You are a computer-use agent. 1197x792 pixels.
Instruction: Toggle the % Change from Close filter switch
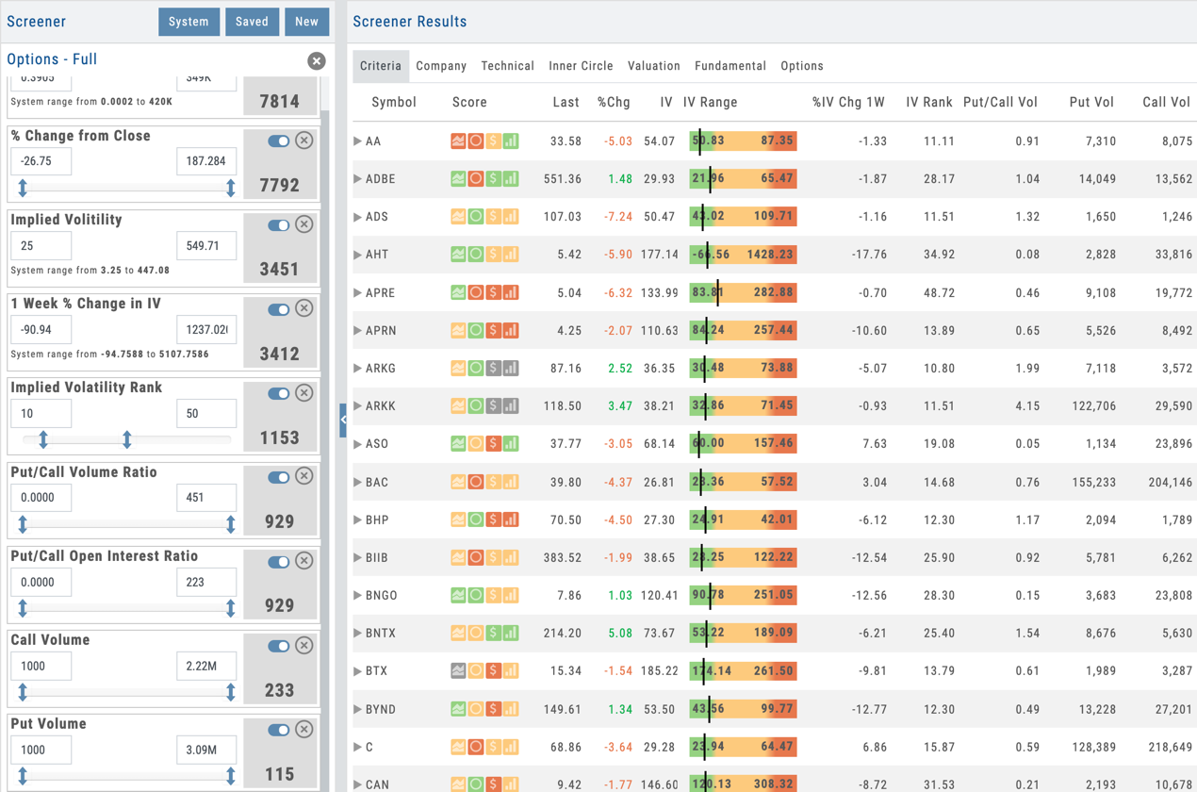tap(278, 140)
